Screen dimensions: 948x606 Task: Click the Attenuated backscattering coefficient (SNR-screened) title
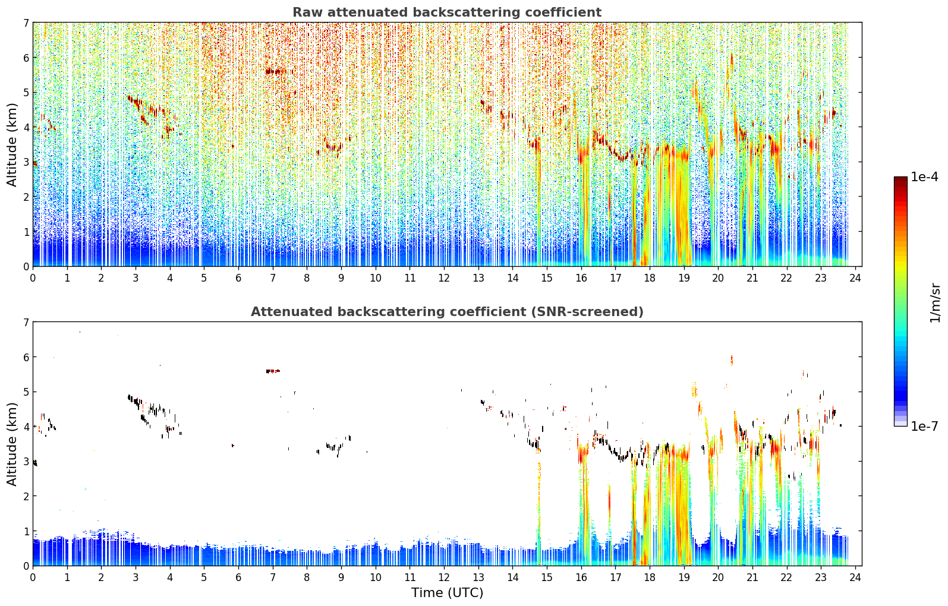[x=447, y=312]
